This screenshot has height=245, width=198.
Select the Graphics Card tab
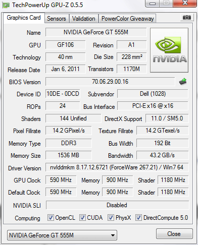(24, 18)
